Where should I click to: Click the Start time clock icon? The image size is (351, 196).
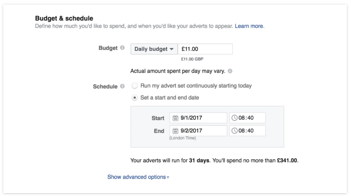point(235,118)
